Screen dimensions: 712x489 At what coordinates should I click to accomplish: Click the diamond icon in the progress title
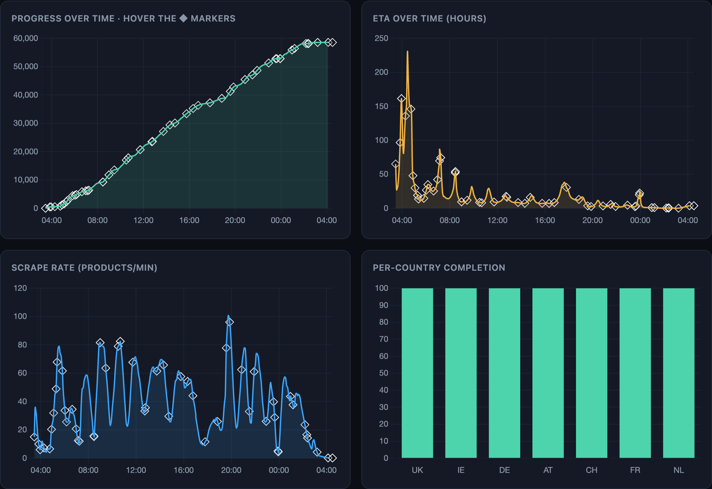point(183,18)
